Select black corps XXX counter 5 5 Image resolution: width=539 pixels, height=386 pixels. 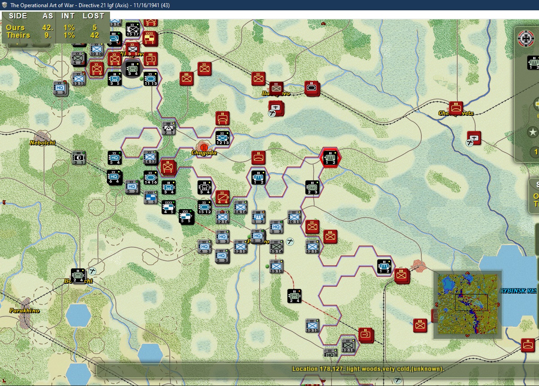[x=186, y=216]
